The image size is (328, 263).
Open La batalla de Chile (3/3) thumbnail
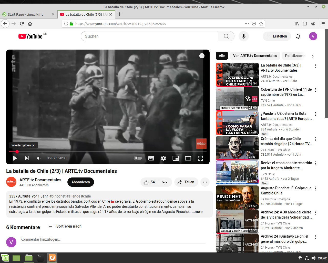pos(237,74)
